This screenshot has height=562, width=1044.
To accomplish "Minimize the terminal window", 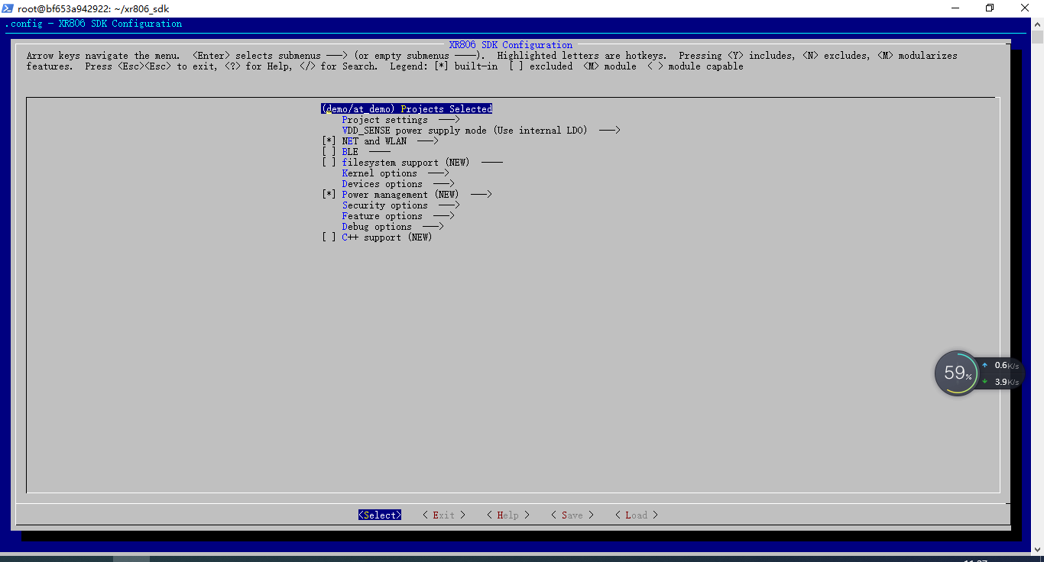I will [x=955, y=8].
